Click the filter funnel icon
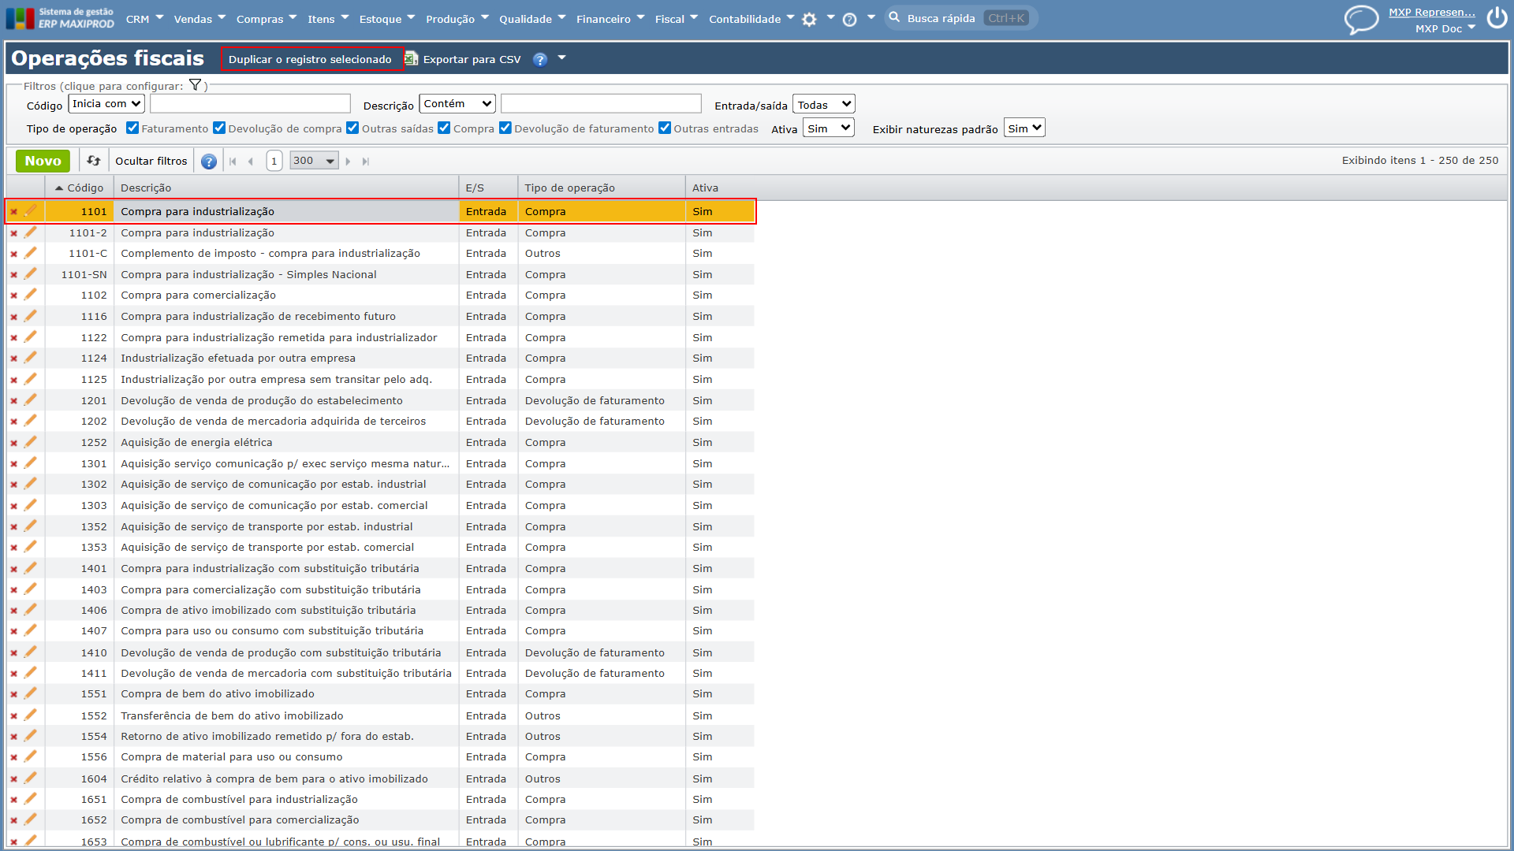Viewport: 1514px width, 851px height. pos(195,85)
